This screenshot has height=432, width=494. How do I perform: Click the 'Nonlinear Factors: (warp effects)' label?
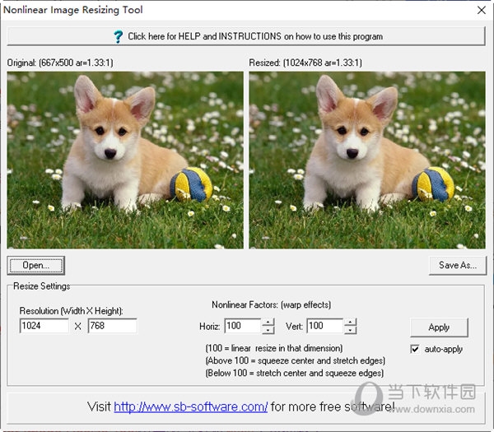click(271, 304)
